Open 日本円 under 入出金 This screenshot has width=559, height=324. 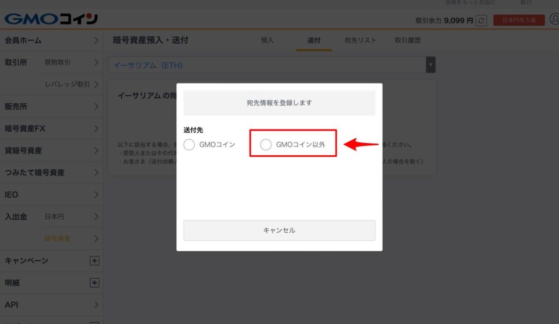(x=54, y=216)
